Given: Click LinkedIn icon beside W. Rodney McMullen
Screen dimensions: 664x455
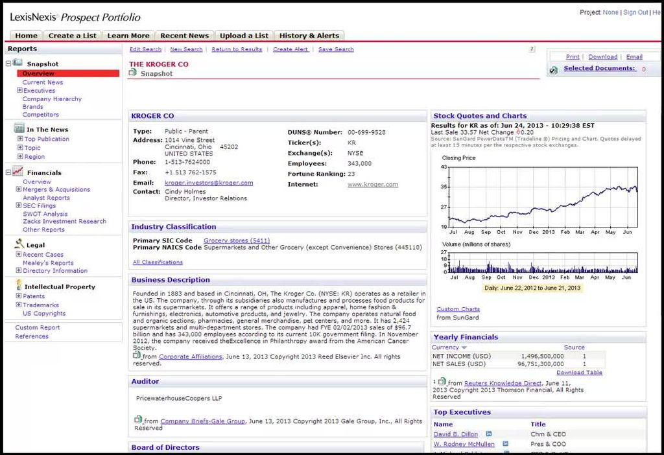Looking at the screenshot, I should [x=505, y=444].
